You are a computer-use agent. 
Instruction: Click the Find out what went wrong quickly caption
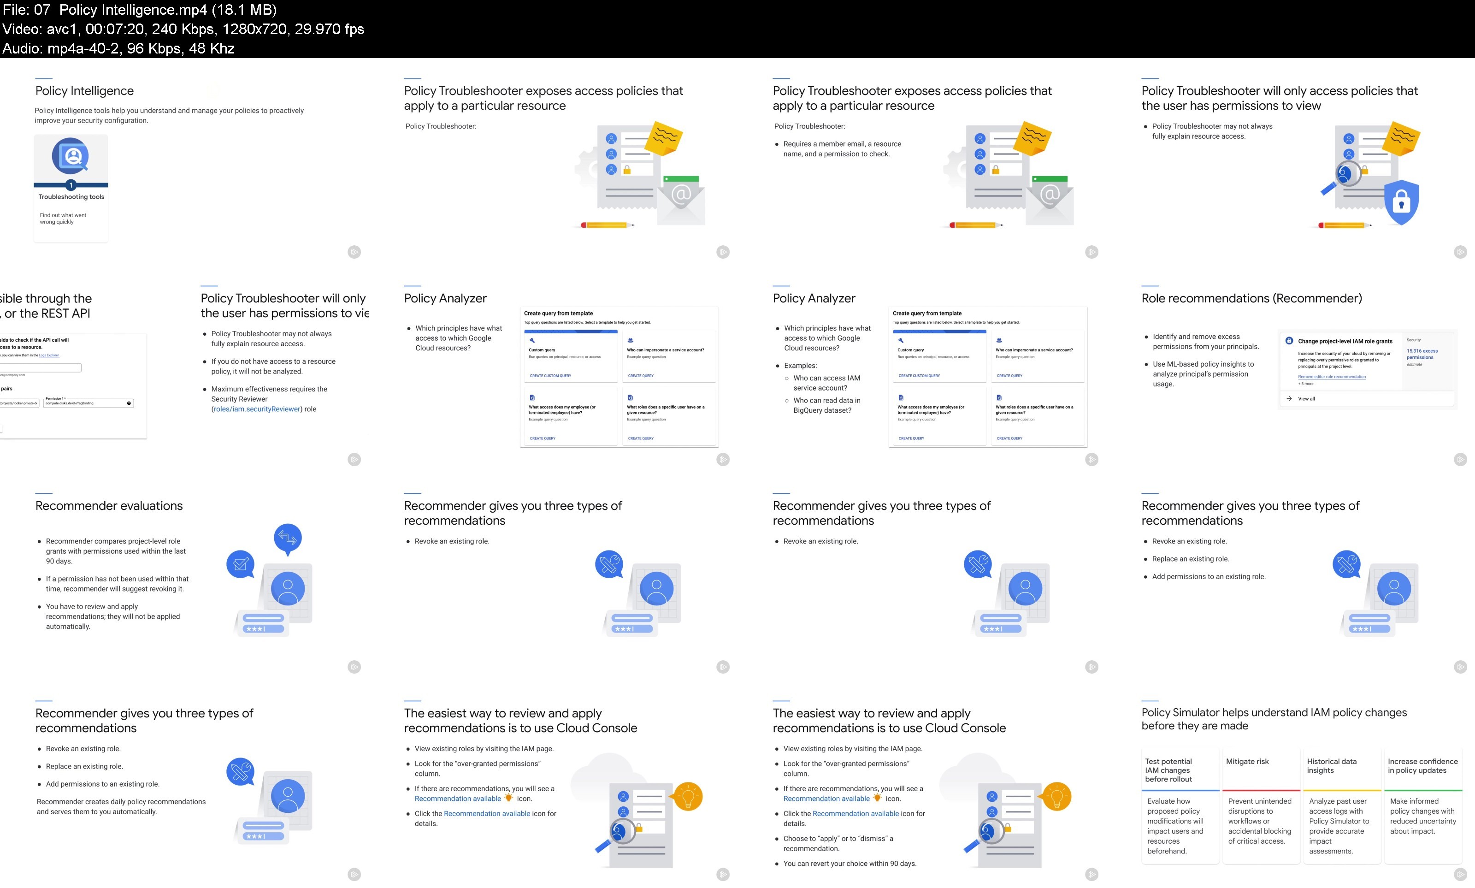pos(63,219)
